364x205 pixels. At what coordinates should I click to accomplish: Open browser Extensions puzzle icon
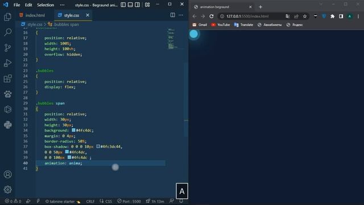point(332,17)
